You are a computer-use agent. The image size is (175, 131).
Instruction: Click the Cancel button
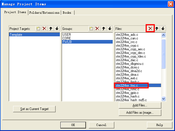point(101,125)
